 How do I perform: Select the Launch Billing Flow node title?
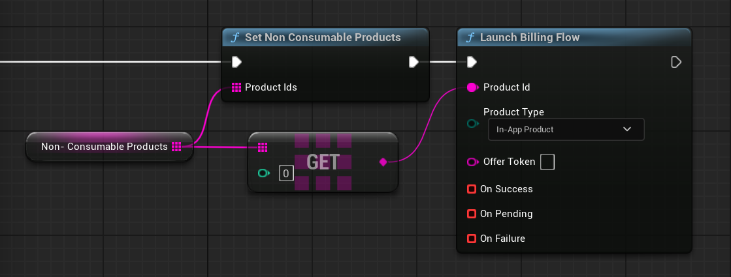[529, 37]
